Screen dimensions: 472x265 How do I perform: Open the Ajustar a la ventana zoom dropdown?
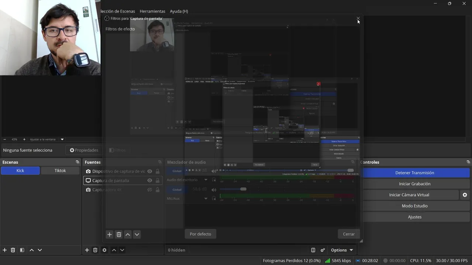tap(62, 139)
